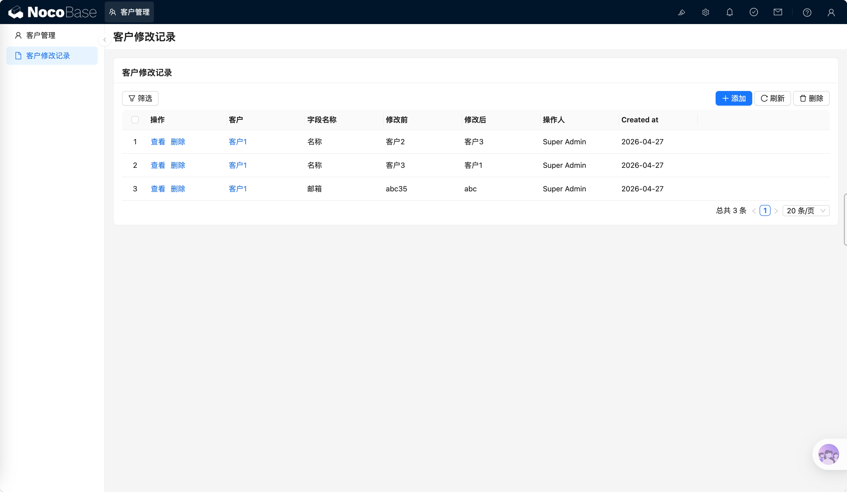Open the UI editor highlighter icon
Viewport: 847px width, 492px height.
(681, 12)
